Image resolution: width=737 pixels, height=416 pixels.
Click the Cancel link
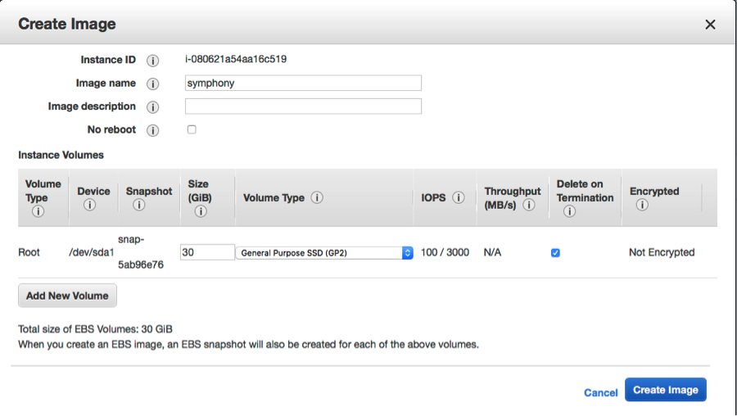600,393
